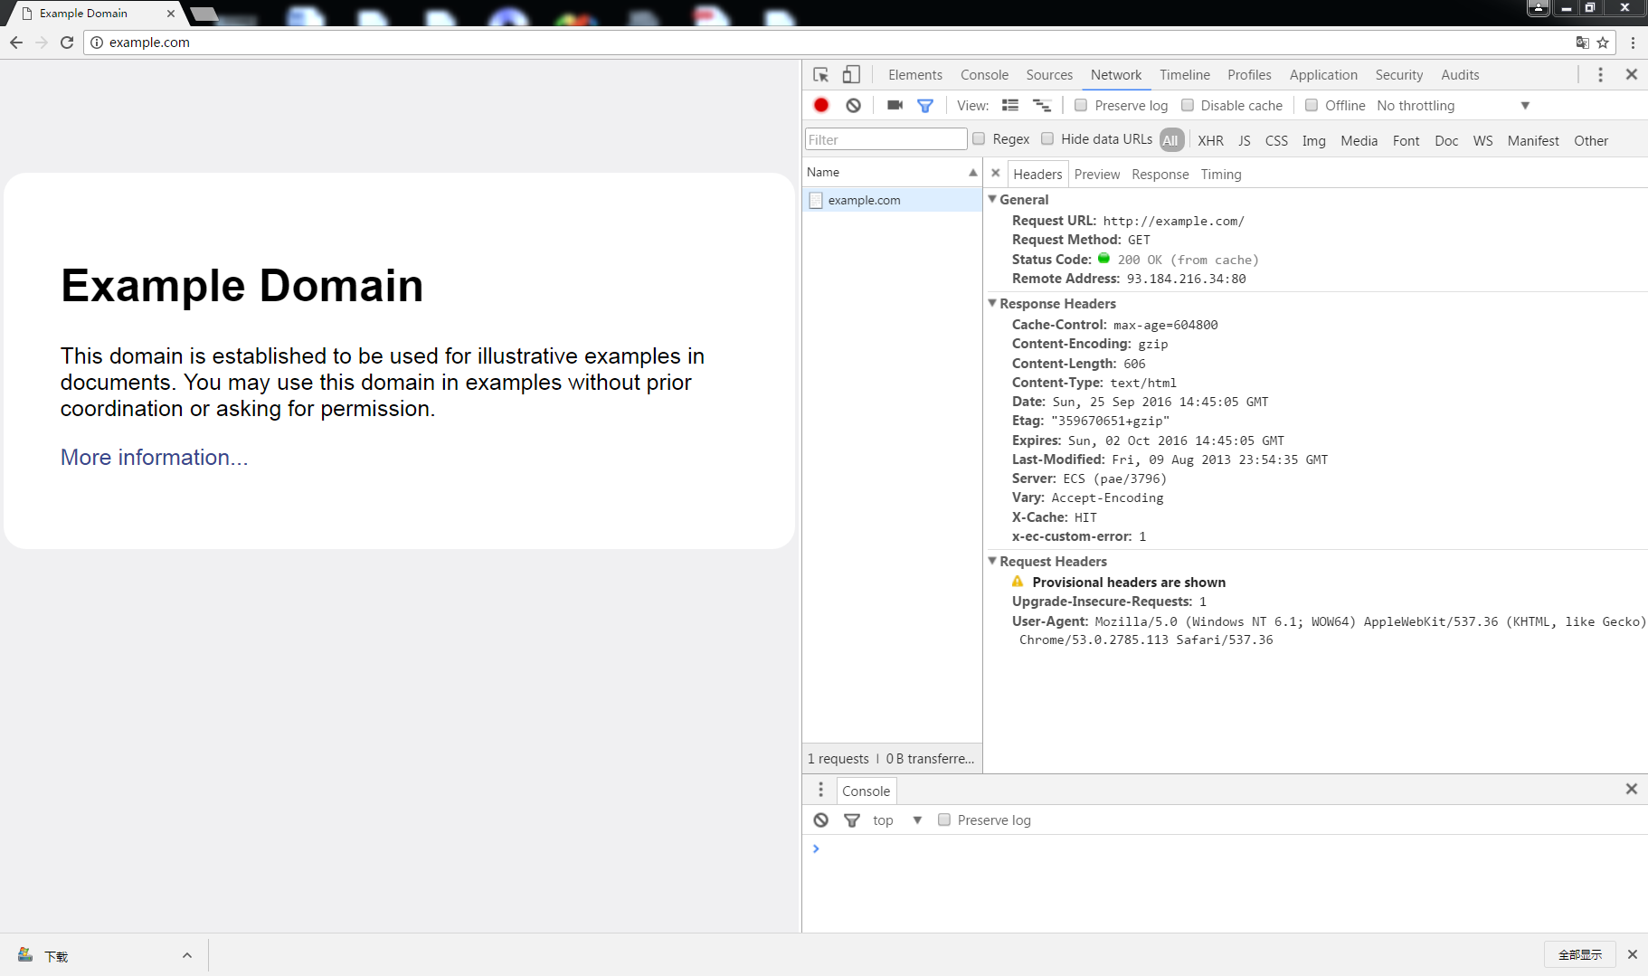
Task: Click the example.com document icon in request list
Action: coord(816,200)
